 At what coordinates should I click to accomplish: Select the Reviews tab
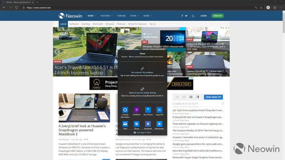click(110, 24)
